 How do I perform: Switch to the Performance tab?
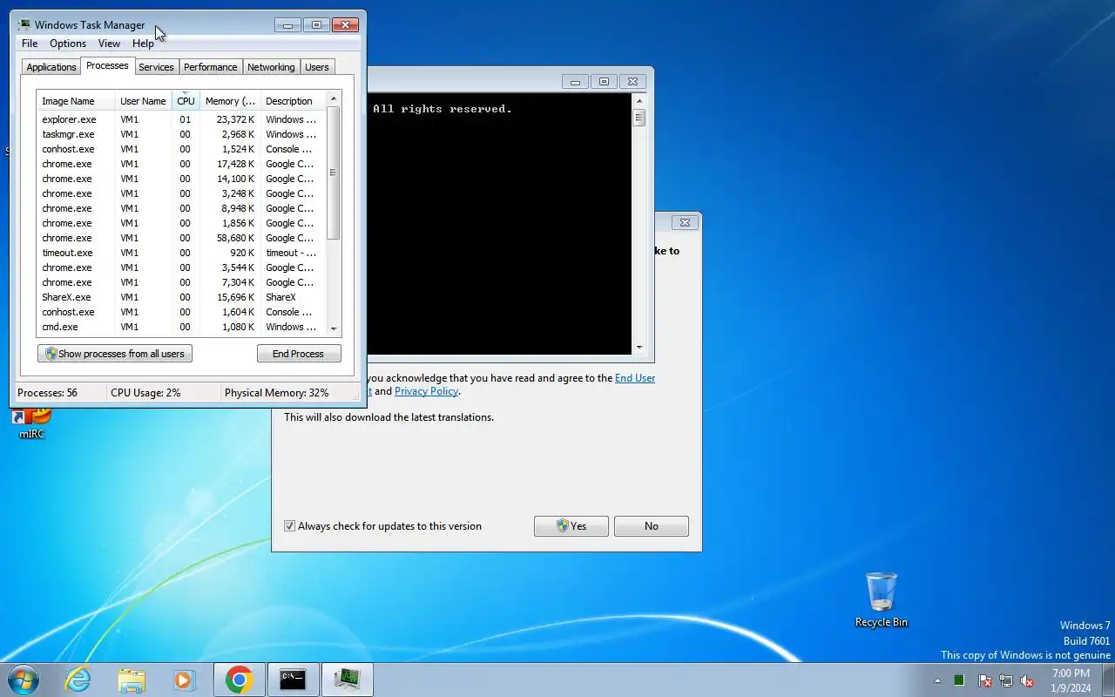[x=210, y=67]
